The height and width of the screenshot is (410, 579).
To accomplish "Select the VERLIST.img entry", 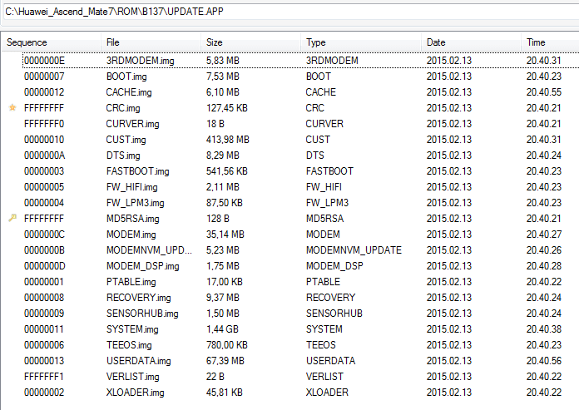I will [x=290, y=377].
